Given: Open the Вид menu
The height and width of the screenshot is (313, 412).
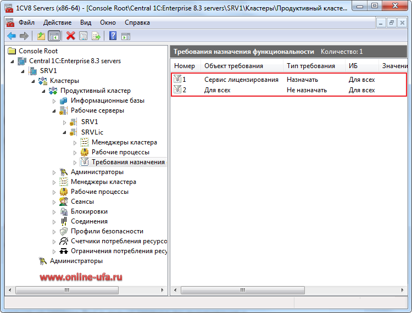Looking at the screenshot, I should point(86,23).
